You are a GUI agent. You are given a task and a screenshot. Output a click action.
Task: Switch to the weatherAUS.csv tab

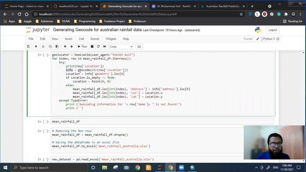coord(76,6)
